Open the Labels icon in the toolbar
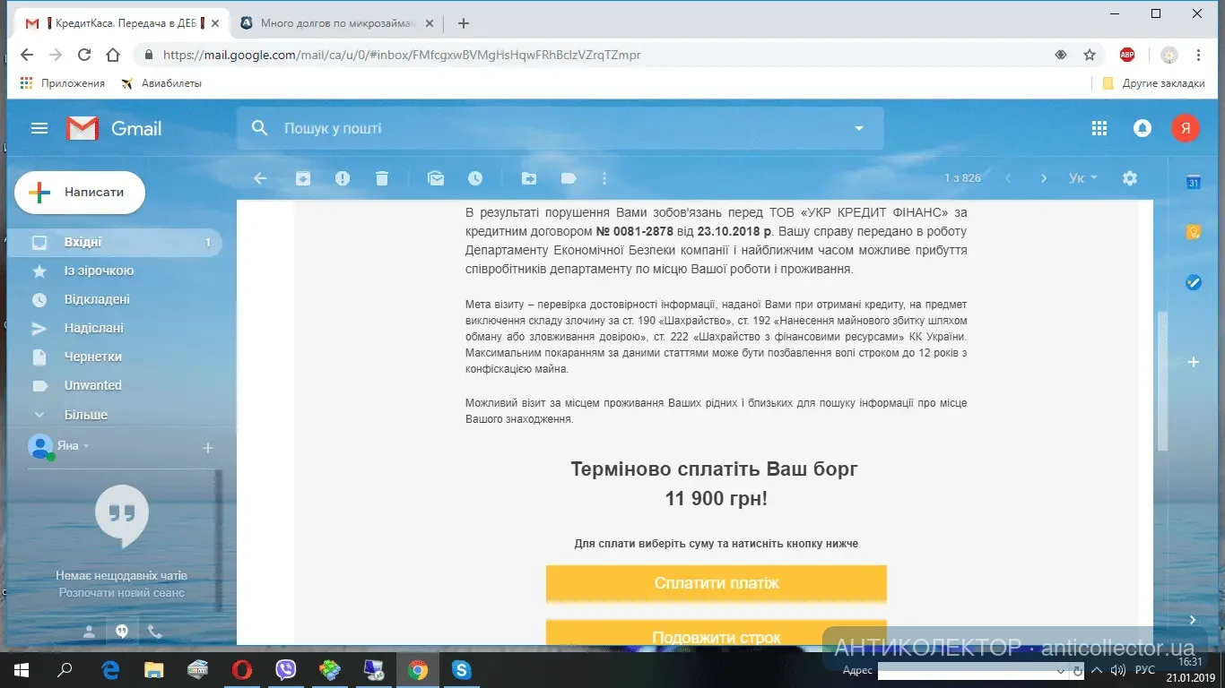The image size is (1225, 688). tap(569, 178)
